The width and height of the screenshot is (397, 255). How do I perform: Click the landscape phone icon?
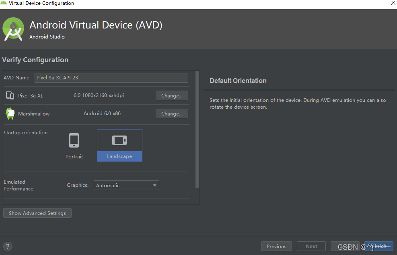(x=119, y=140)
